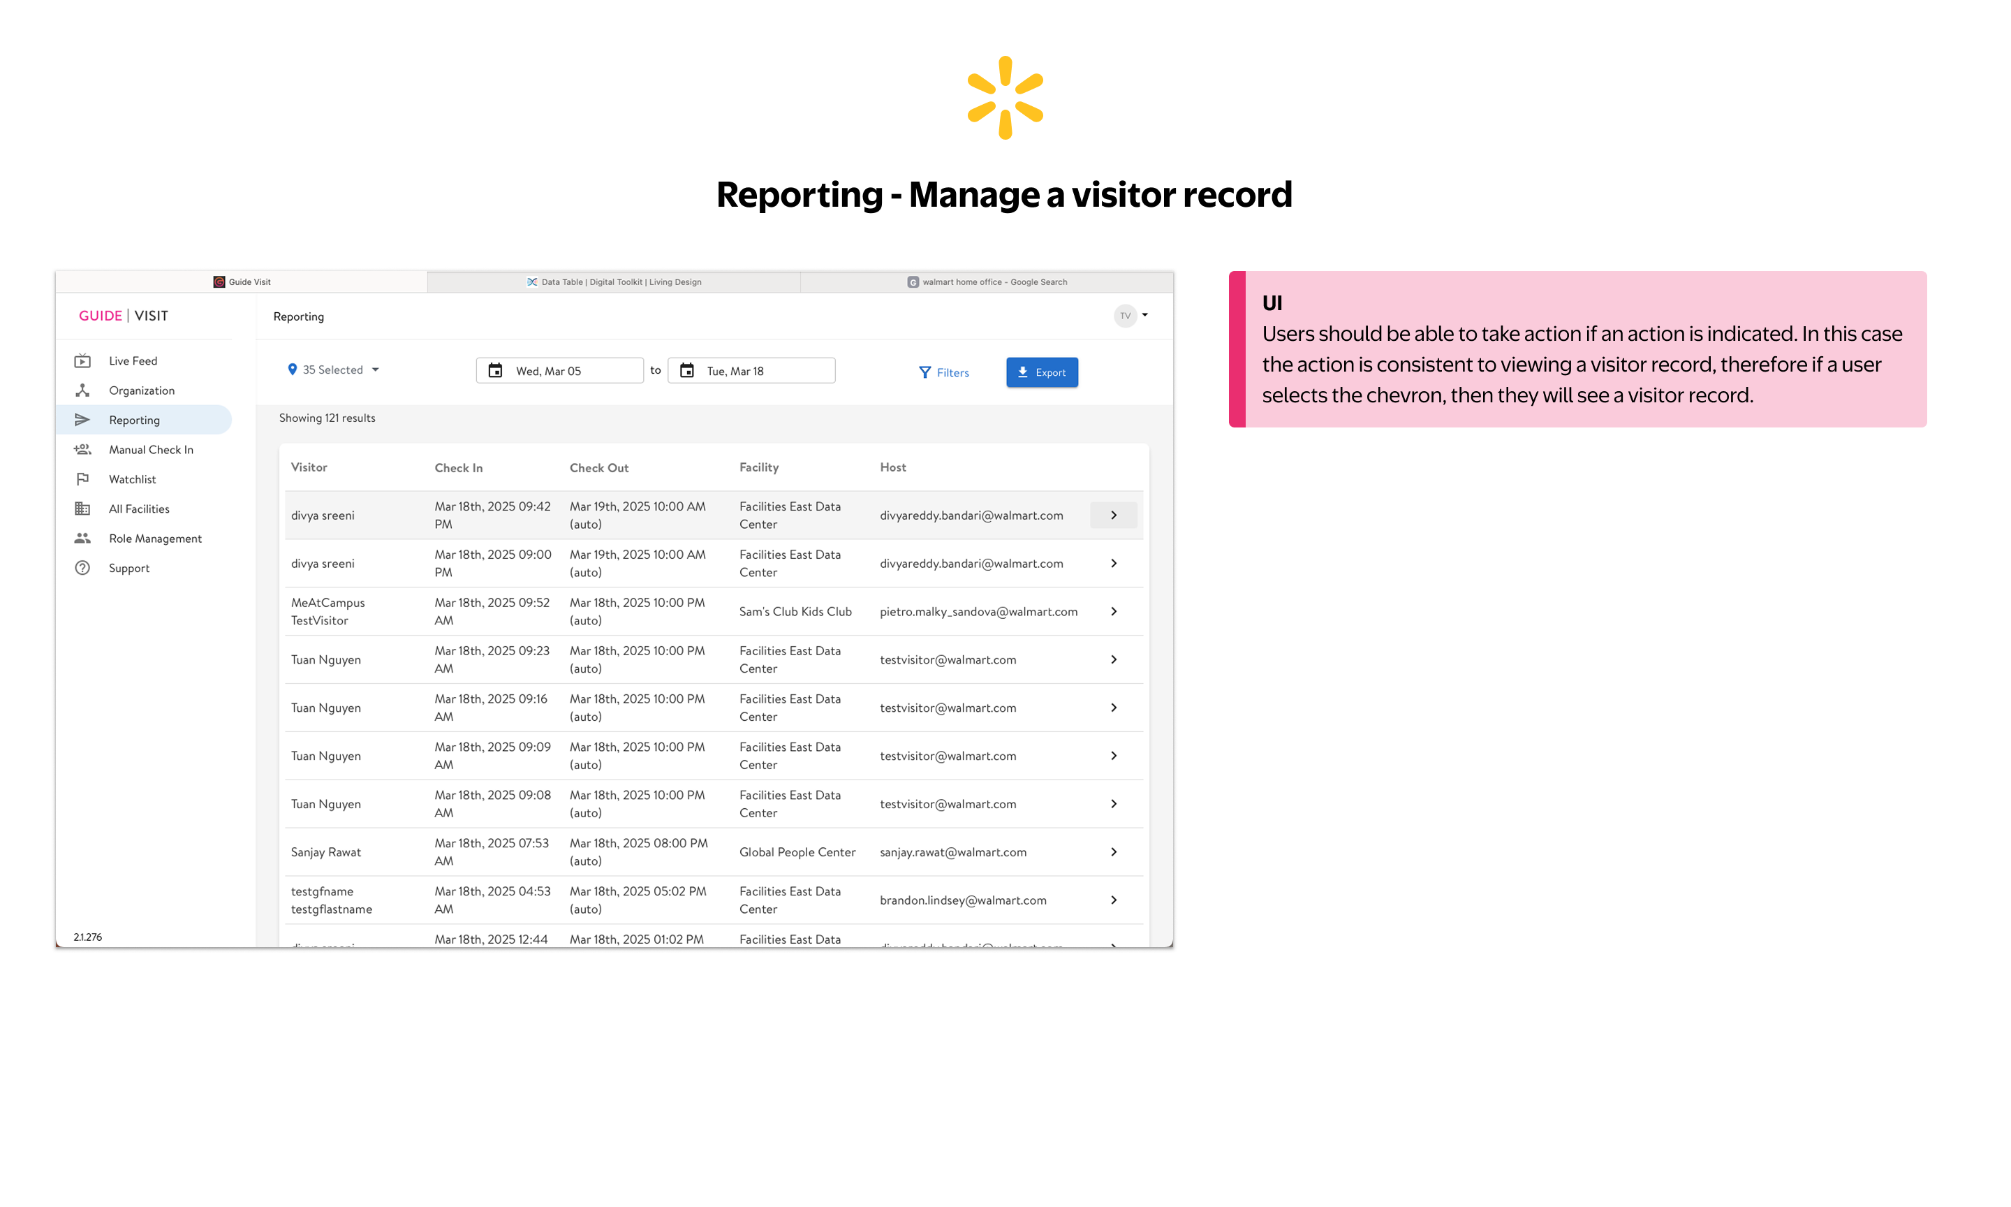The image size is (2011, 1207).
Task: Select Reporting in the sidebar
Action: click(145, 420)
